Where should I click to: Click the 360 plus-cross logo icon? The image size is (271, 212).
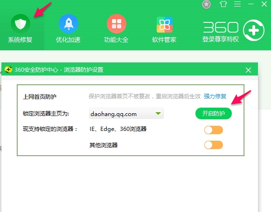(254, 30)
